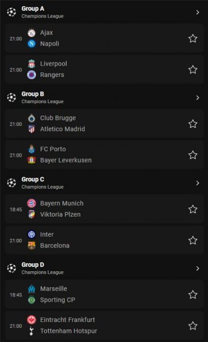Favorite the Ajax vs Napoli match
Screen dimensions: 208x342
coord(193,39)
